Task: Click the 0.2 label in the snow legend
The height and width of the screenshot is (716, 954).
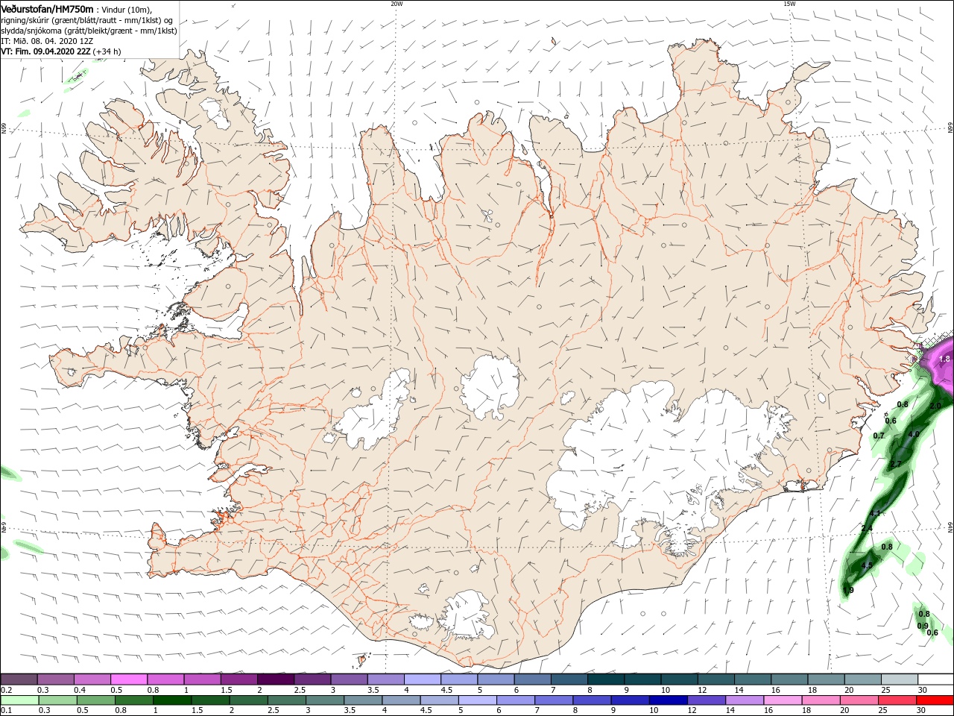Action: [7, 690]
